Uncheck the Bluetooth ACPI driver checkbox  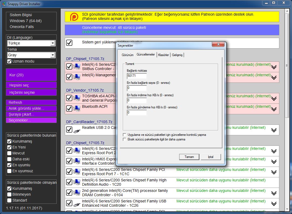tap(69, 108)
